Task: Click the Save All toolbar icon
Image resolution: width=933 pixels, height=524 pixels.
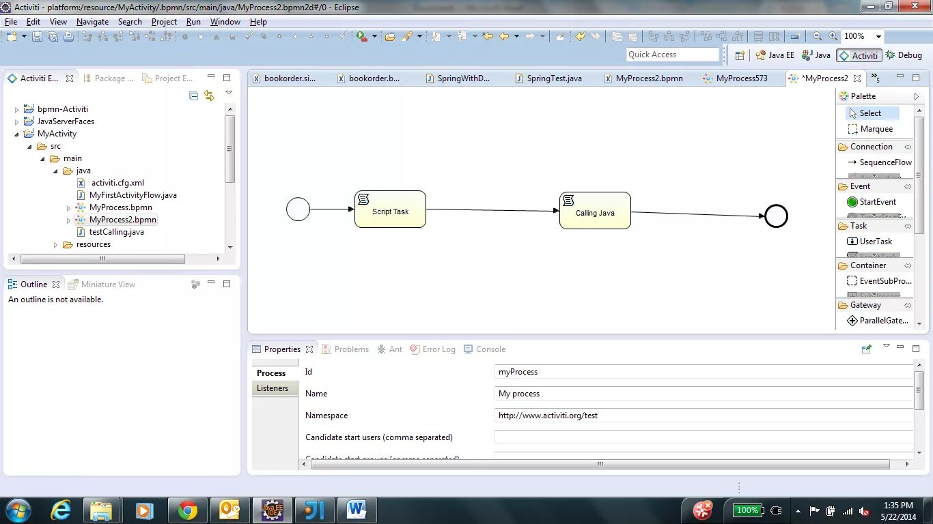Action: click(53, 36)
